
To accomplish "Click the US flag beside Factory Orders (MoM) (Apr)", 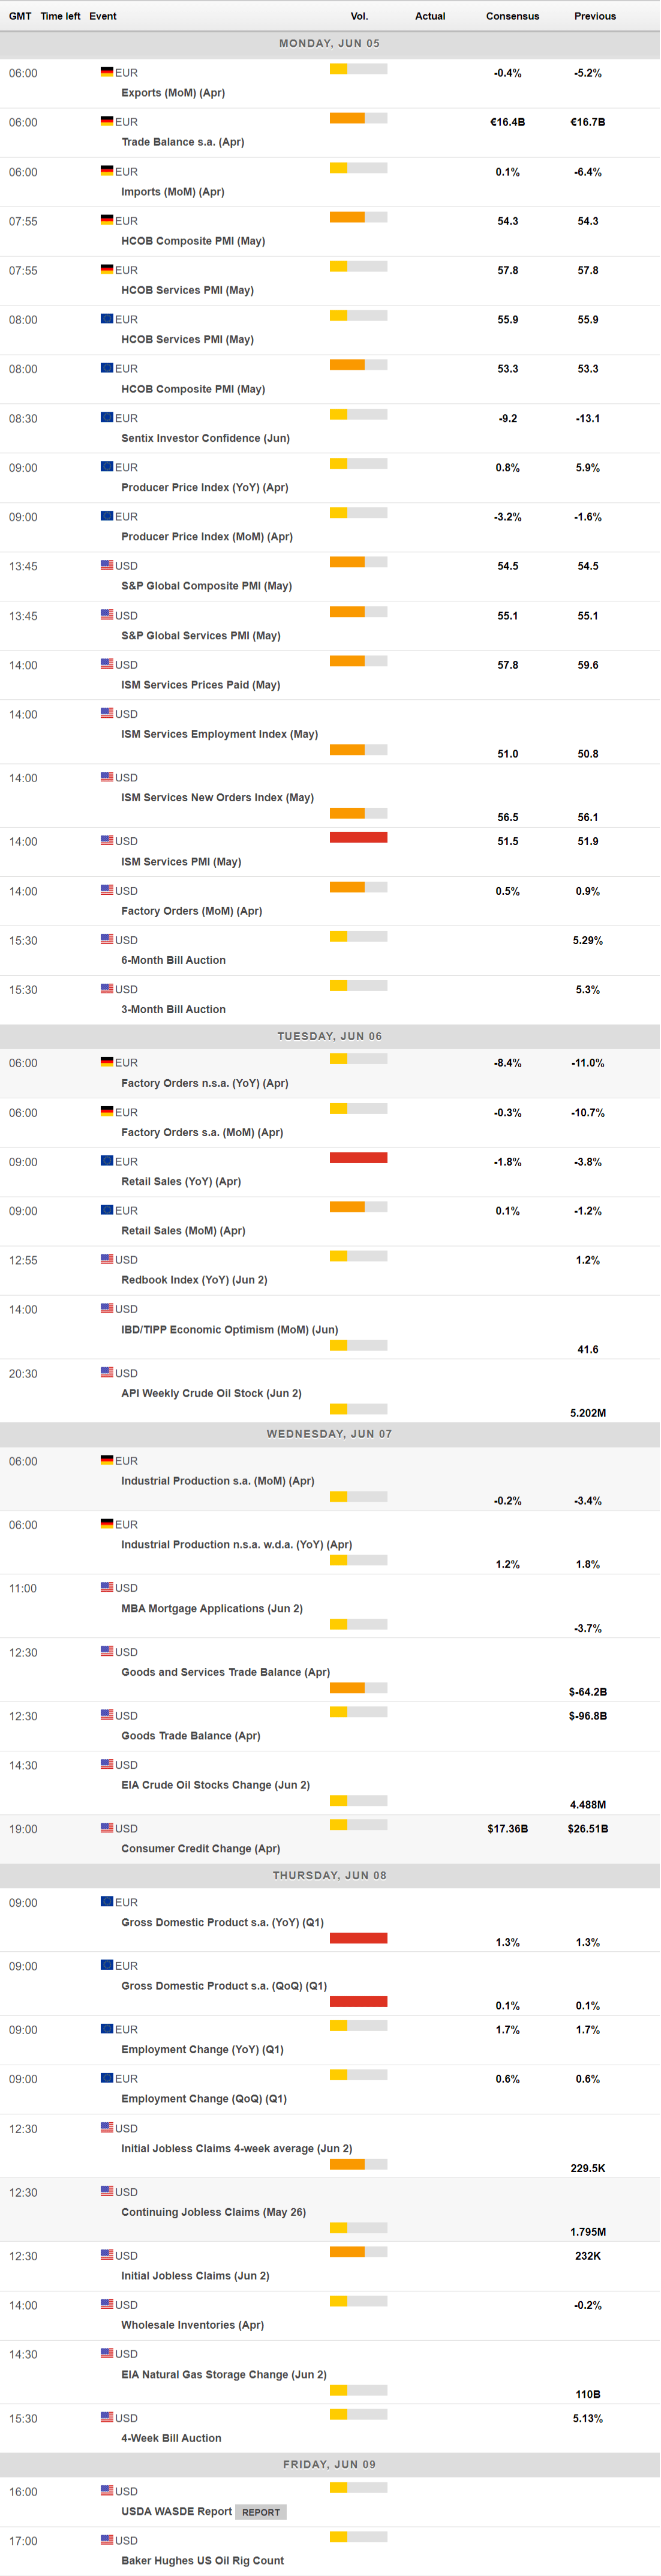I will [x=106, y=890].
